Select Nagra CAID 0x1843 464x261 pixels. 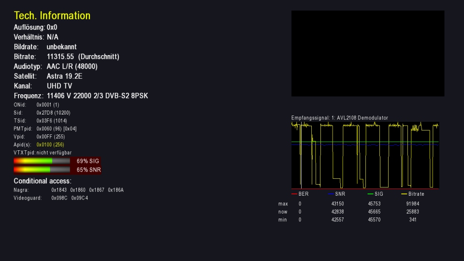pyautogui.click(x=59, y=190)
